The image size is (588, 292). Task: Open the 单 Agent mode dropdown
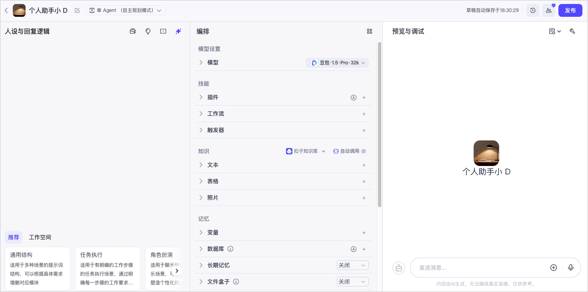(125, 10)
